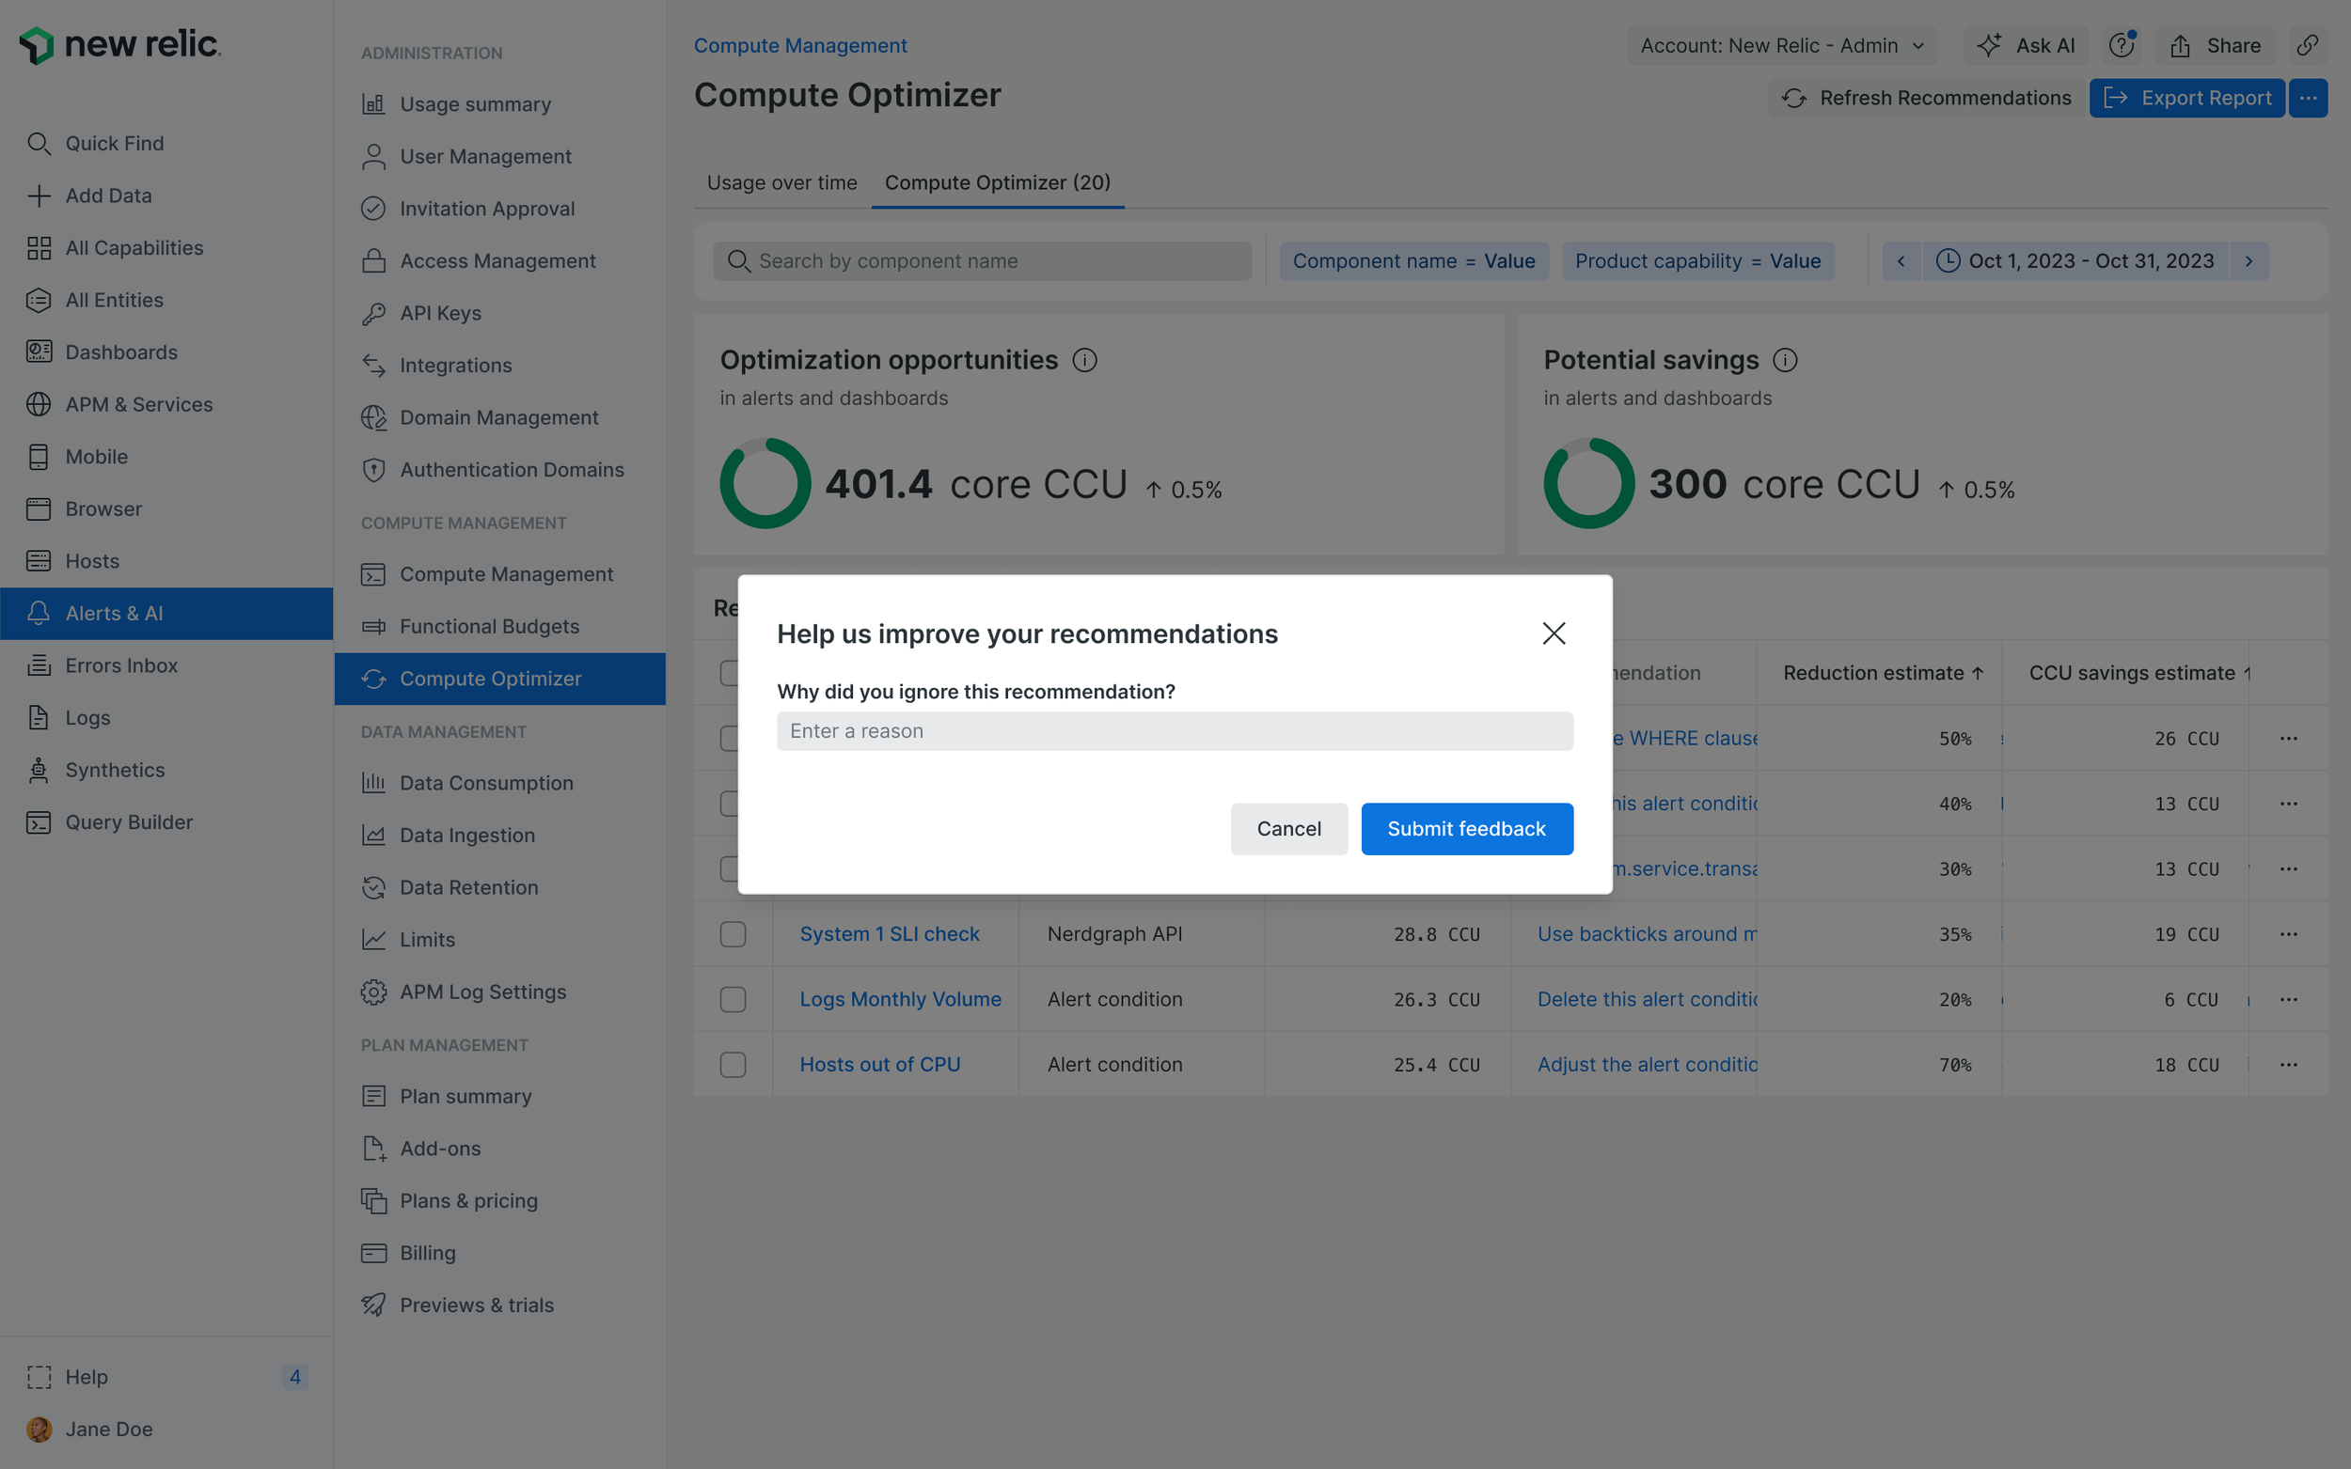Image resolution: width=2351 pixels, height=1469 pixels.
Task: Close the feedback dialog with X
Action: [x=1554, y=633]
